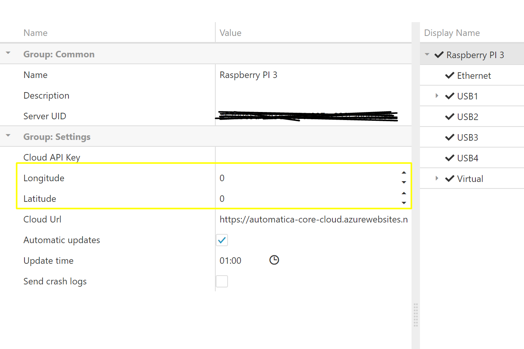The height and width of the screenshot is (349, 524).
Task: Click the Description row label
Action: click(46, 96)
